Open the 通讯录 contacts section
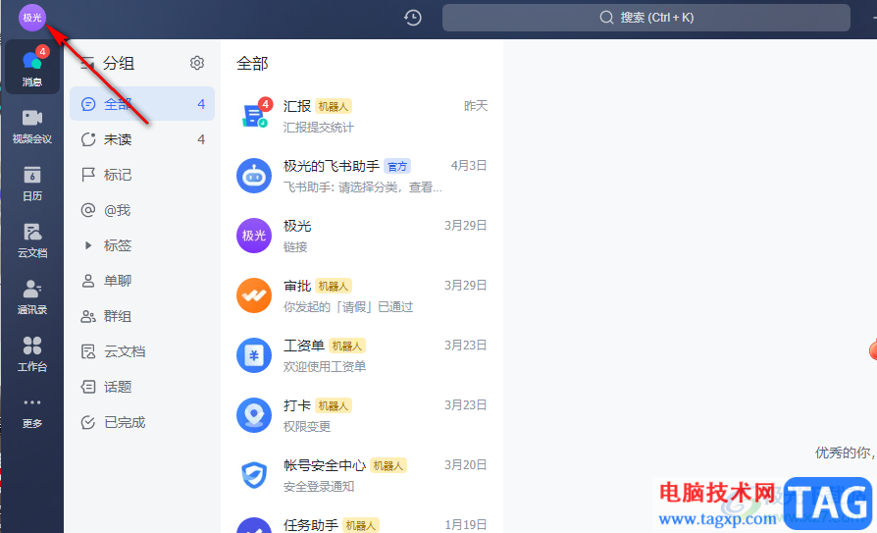This screenshot has width=877, height=533. [x=31, y=297]
